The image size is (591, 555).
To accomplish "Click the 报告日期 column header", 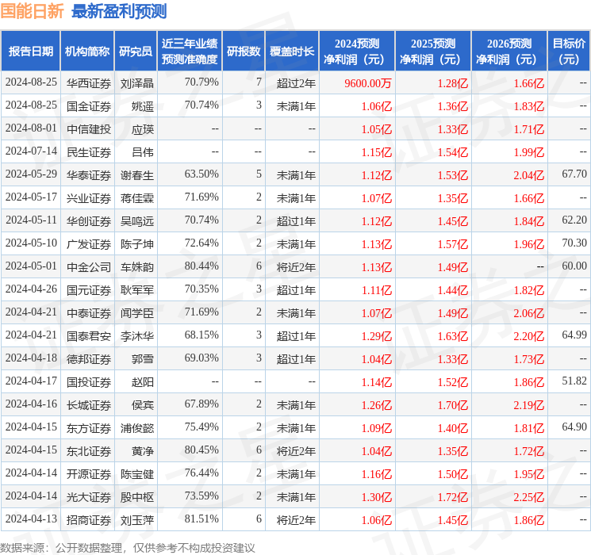I will click(x=30, y=52).
